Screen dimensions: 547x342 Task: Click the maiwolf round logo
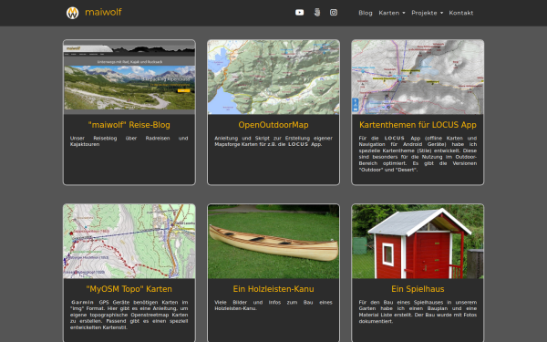pos(73,13)
